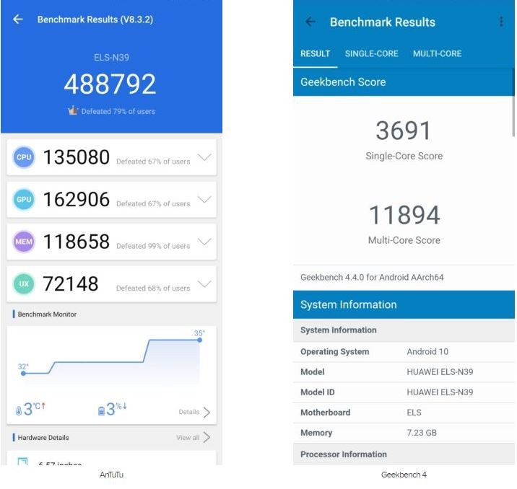Go back using AnTuTu back arrow
517x489 pixels.
coord(18,19)
